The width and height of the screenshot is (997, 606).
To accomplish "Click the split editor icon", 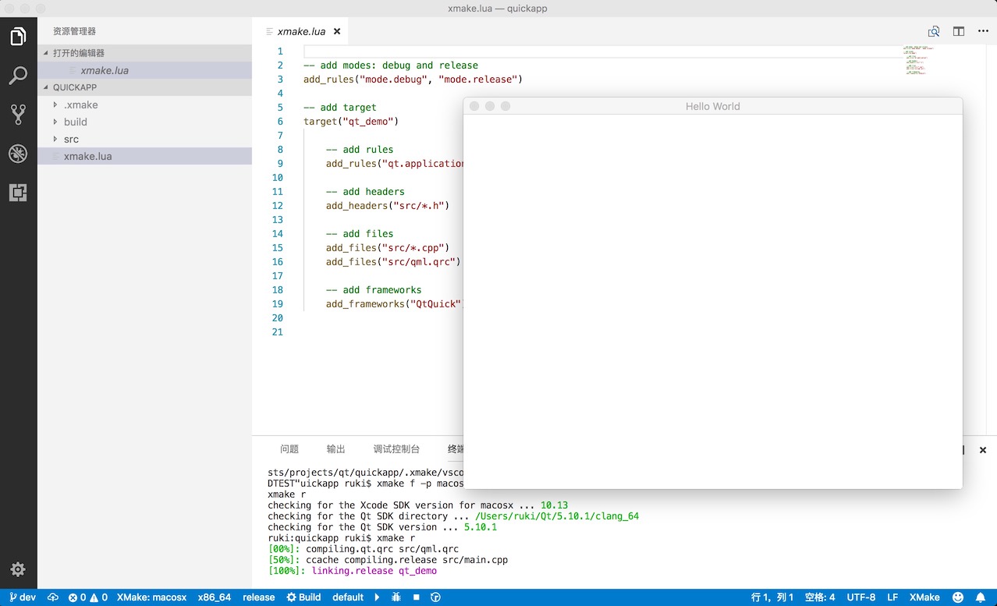I will click(959, 31).
